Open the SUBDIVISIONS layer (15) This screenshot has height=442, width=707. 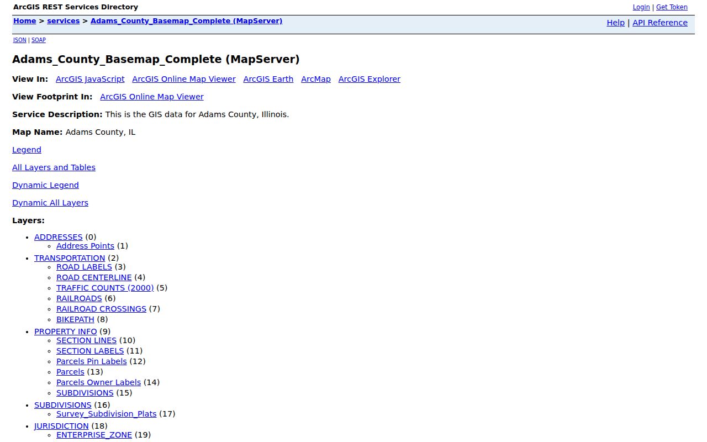point(85,393)
